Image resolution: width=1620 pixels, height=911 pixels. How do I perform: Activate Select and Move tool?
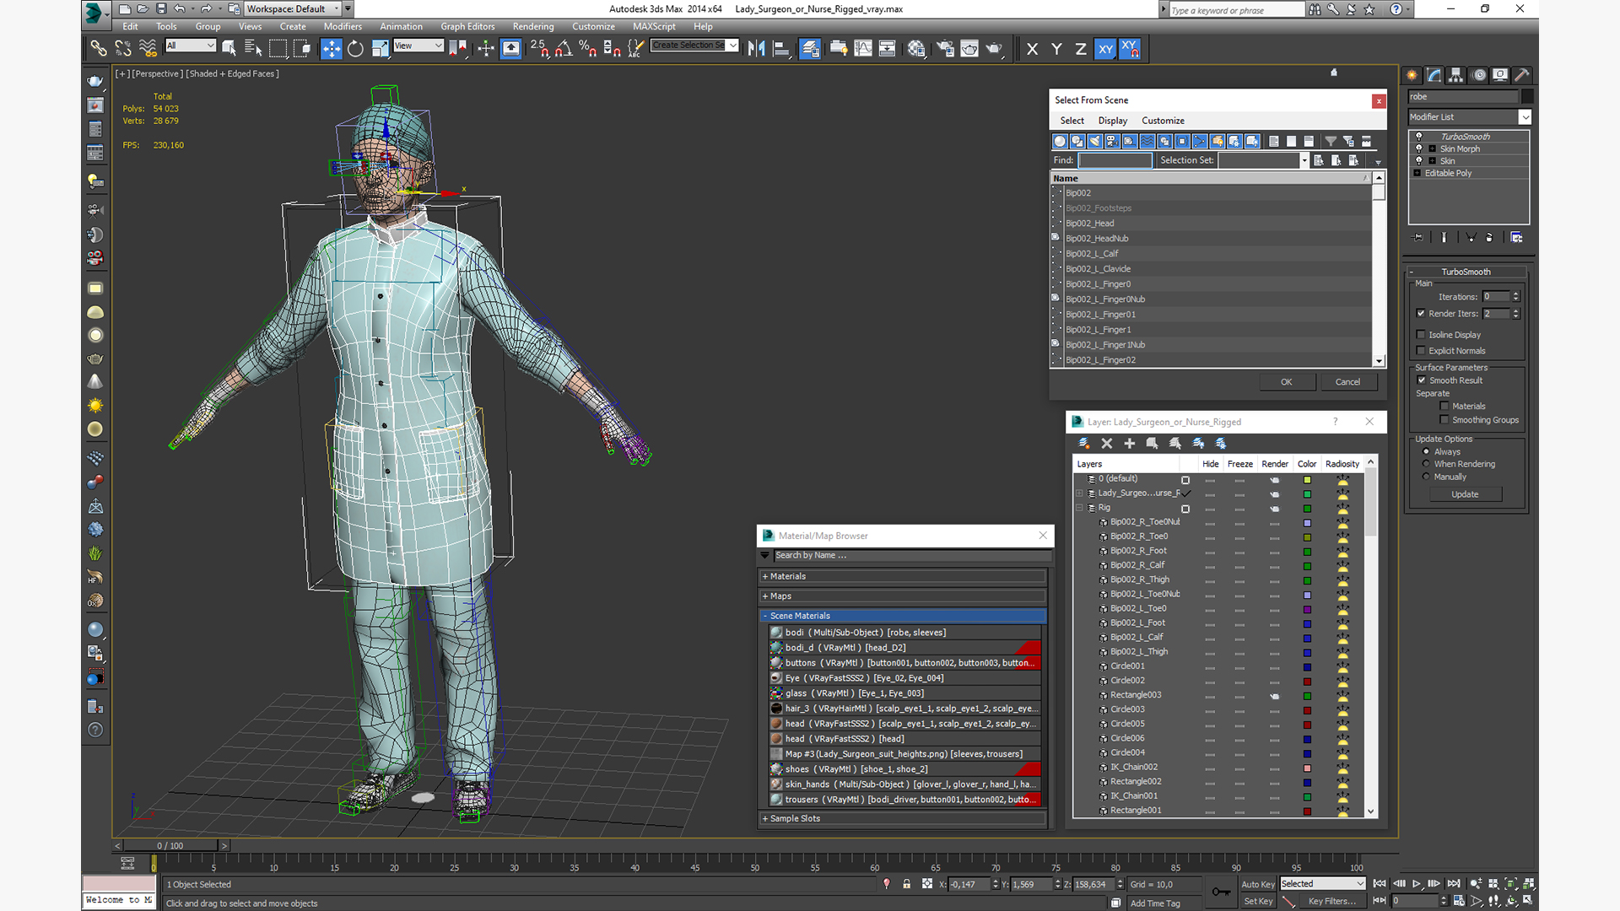point(331,49)
